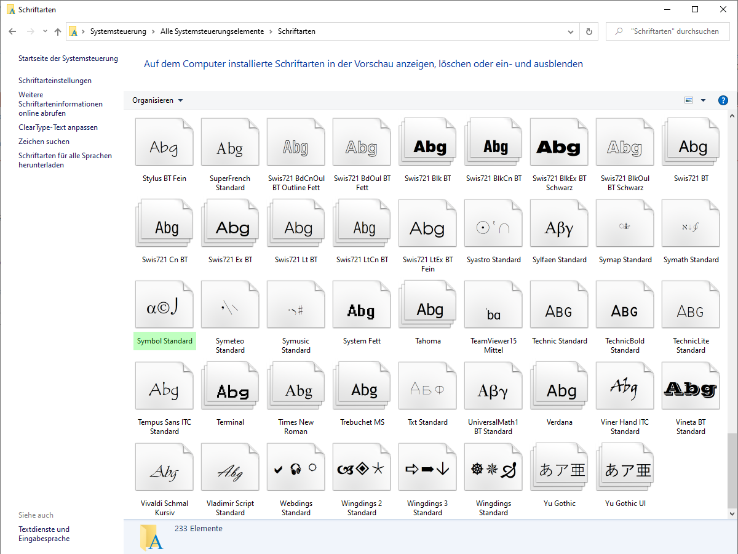Open the view options dropdown arrow
The height and width of the screenshot is (554, 738).
click(703, 100)
